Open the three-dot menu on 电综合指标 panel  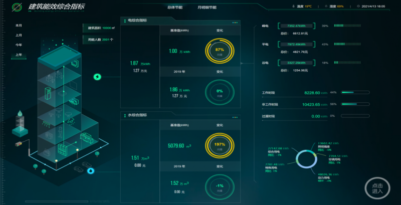pos(235,23)
